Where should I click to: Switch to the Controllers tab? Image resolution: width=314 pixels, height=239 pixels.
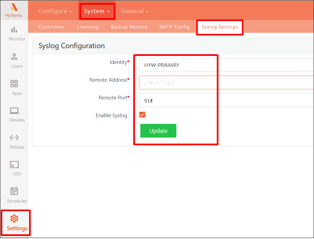(x=51, y=27)
